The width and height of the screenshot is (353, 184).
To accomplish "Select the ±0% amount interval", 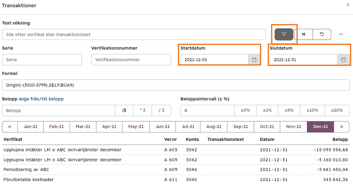I will 245,111.
